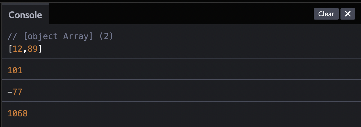Click the closing bracket of the array
Viewport: 361px width, 127px height.
(40, 49)
